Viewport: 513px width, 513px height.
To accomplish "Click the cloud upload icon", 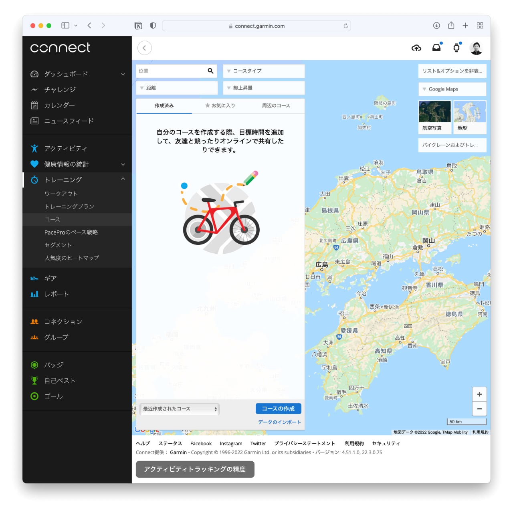I will point(416,48).
